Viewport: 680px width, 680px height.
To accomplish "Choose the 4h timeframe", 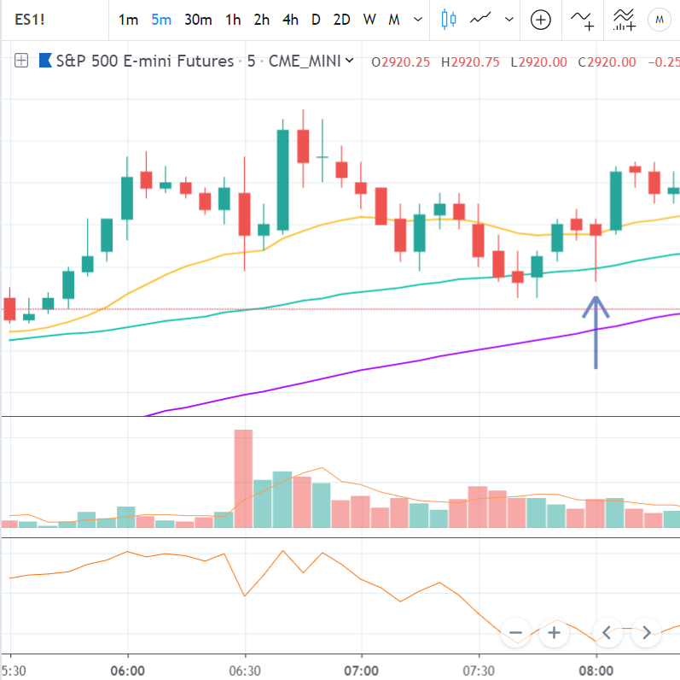I will pyautogui.click(x=290, y=20).
